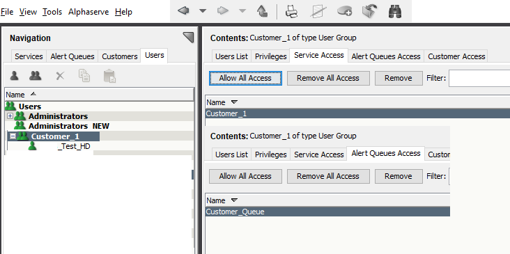Click the lower Allow All Access button
The height and width of the screenshot is (254, 510).
tap(245, 176)
